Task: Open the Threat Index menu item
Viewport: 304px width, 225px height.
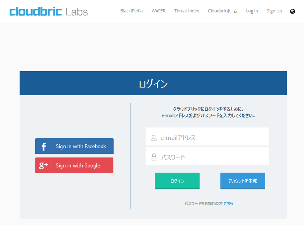Action: [186, 11]
